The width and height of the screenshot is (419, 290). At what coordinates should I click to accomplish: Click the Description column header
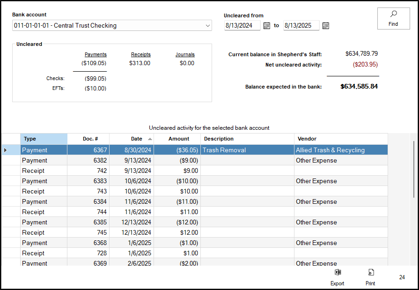tap(247, 139)
